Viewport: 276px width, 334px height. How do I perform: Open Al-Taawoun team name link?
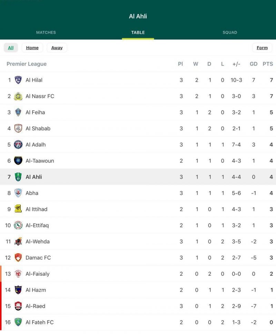point(40,161)
